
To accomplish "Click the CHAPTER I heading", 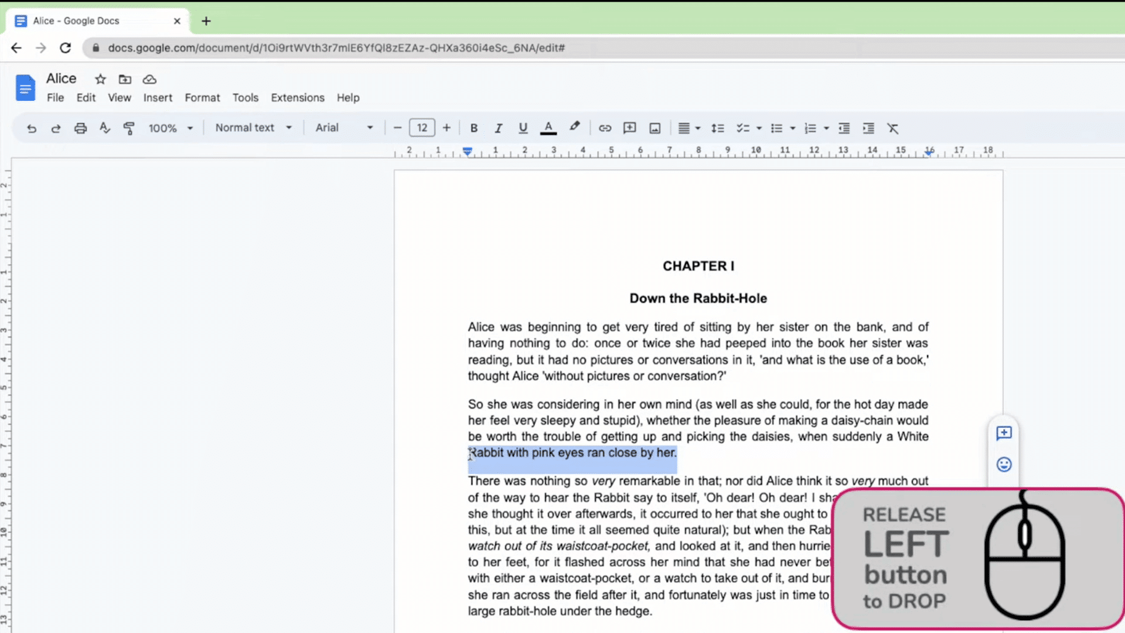I will click(698, 266).
